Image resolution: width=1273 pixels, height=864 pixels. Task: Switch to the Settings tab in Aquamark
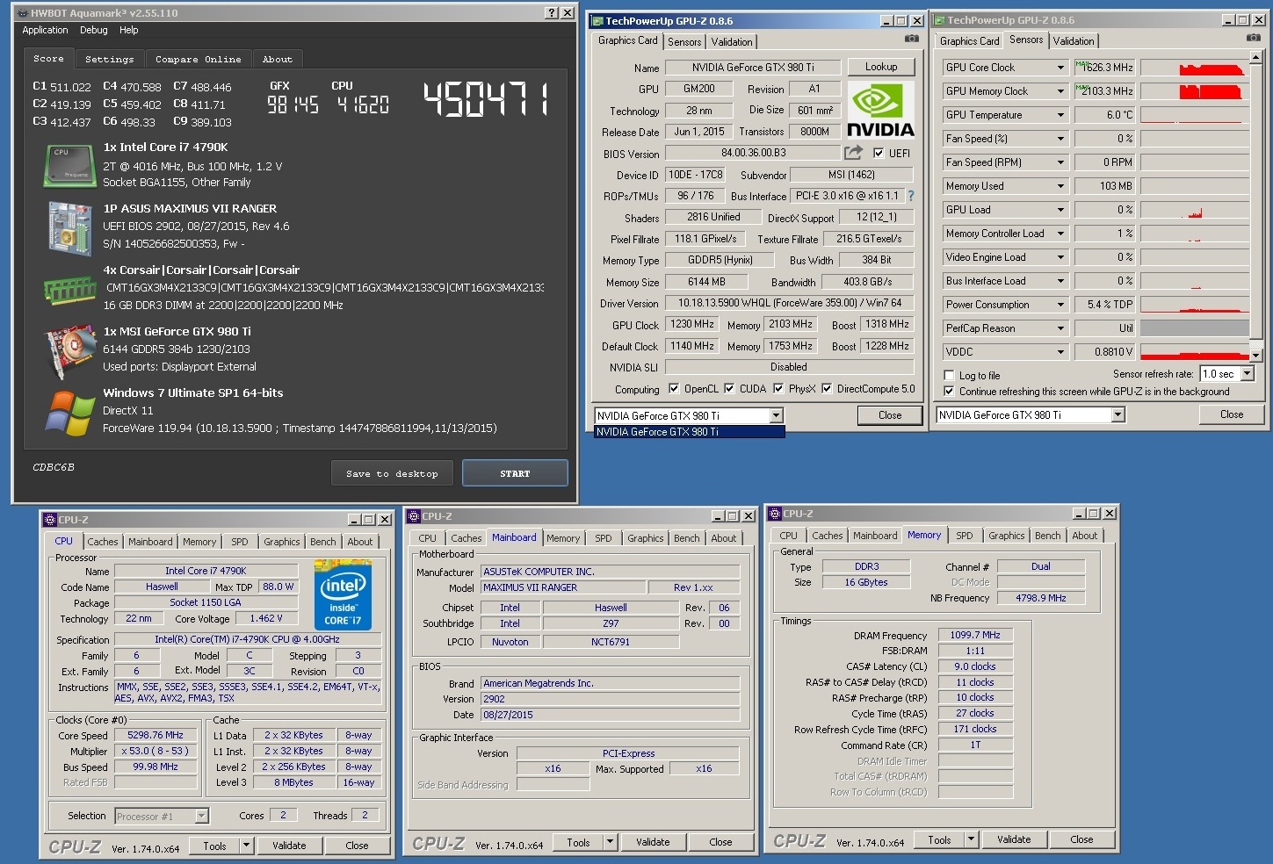point(110,59)
